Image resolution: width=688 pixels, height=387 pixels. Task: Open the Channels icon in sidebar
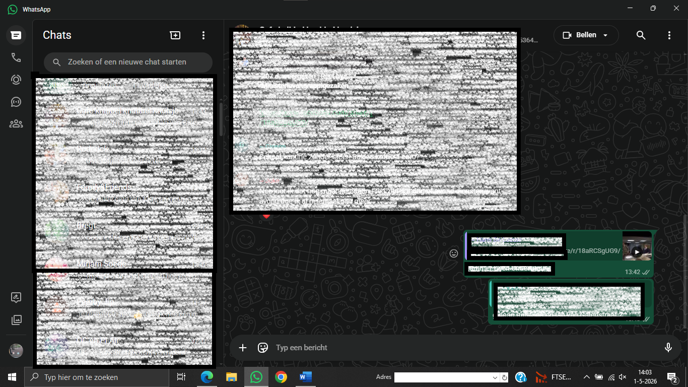coord(16,102)
